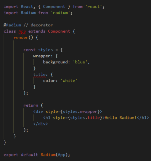Click the underlined App class name
Screen dimensions: 151x161
coord(22,31)
